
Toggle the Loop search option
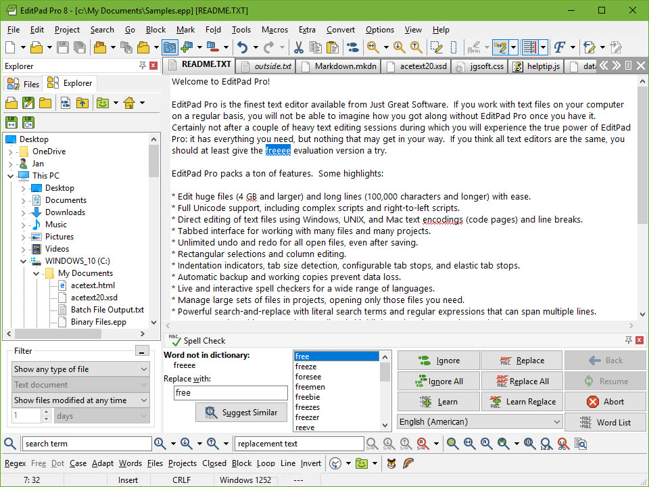(x=266, y=463)
